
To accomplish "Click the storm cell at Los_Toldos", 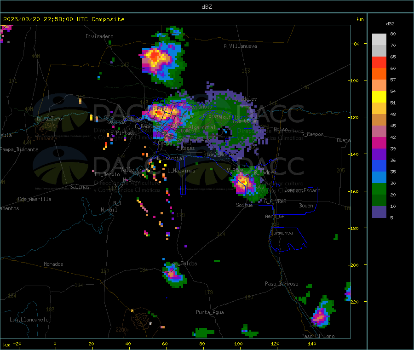I will pyautogui.click(x=173, y=275).
